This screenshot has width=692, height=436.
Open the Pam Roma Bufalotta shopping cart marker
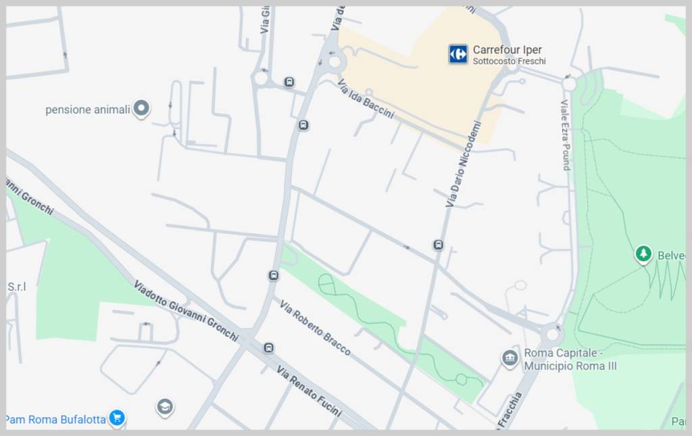pos(117,418)
